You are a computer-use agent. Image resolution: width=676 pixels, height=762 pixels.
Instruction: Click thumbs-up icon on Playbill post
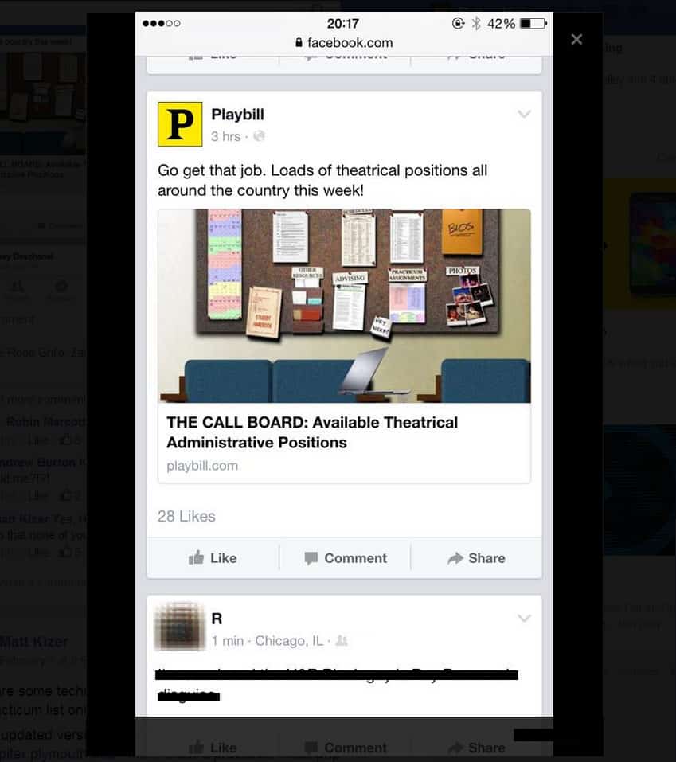(x=196, y=557)
